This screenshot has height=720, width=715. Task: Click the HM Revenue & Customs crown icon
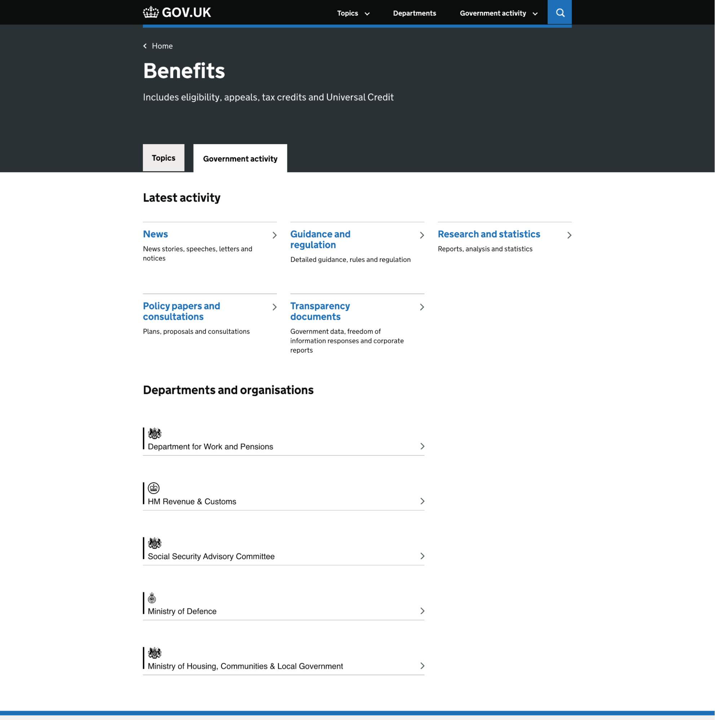tap(153, 488)
